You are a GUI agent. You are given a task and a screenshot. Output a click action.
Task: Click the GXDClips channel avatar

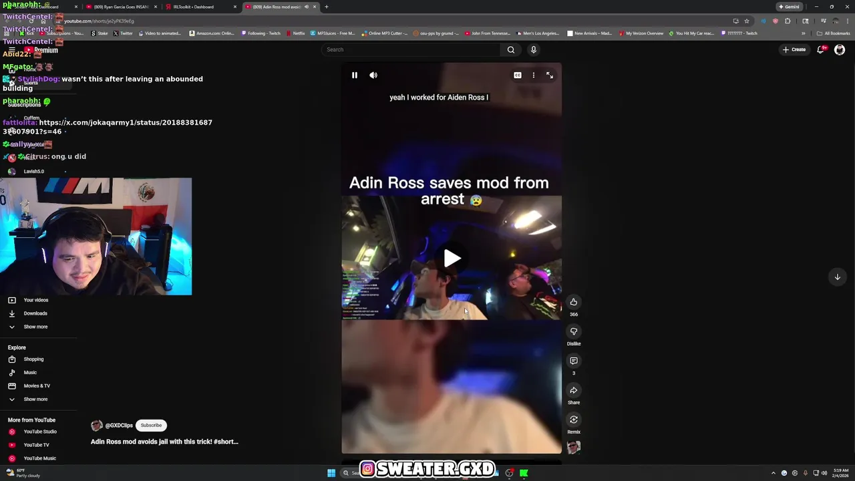(97, 426)
